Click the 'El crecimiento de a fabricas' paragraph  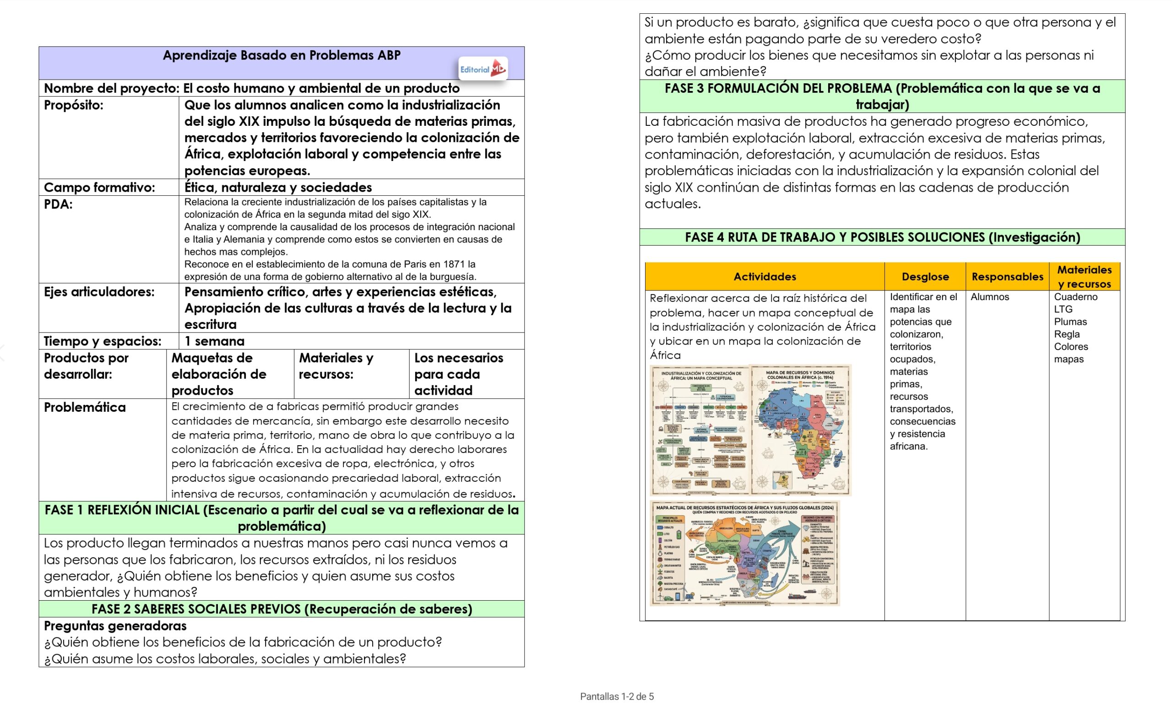(343, 449)
